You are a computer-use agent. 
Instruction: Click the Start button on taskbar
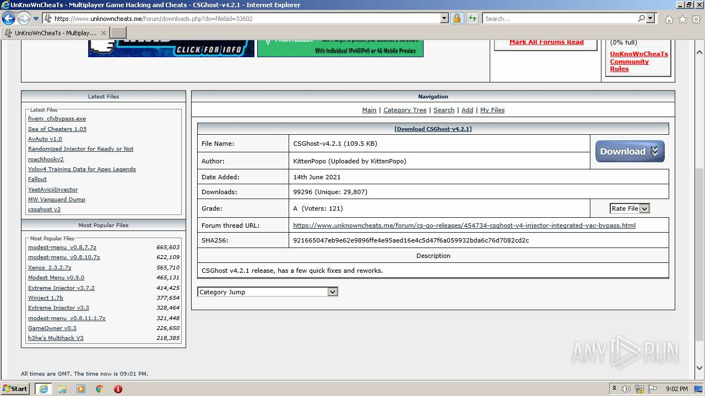coord(15,388)
